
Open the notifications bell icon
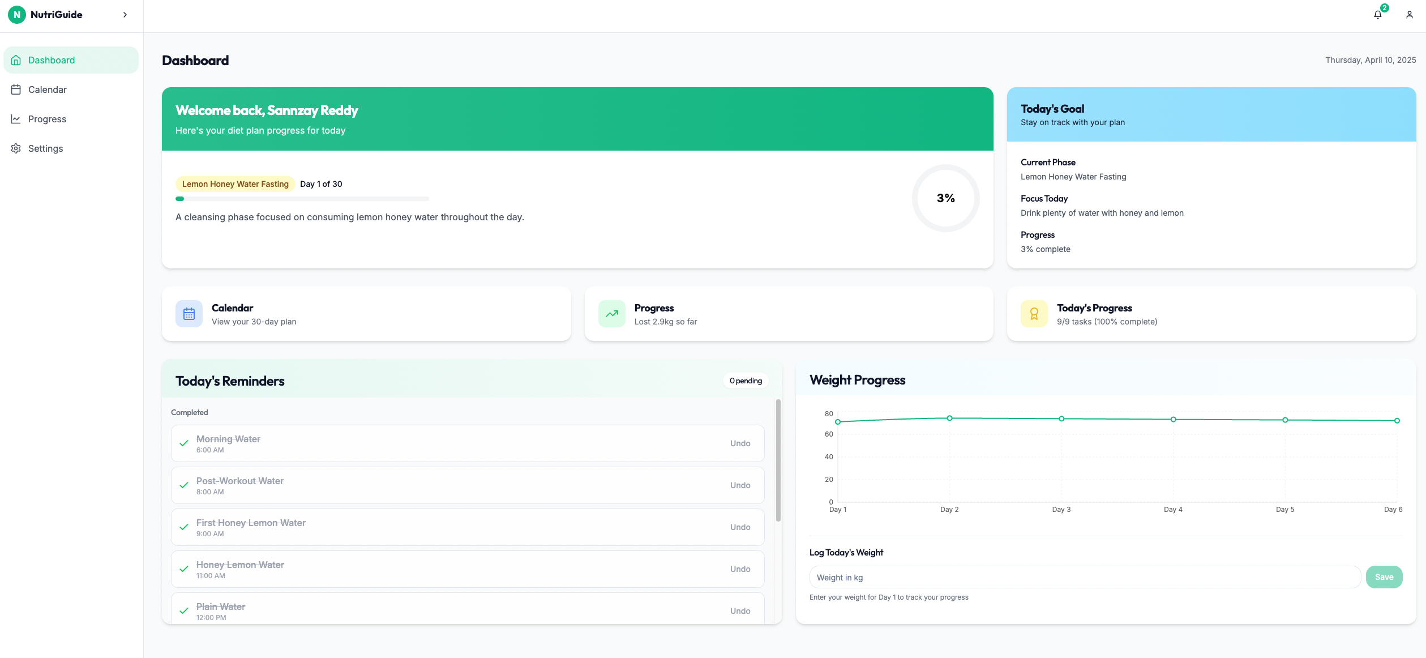(1377, 14)
